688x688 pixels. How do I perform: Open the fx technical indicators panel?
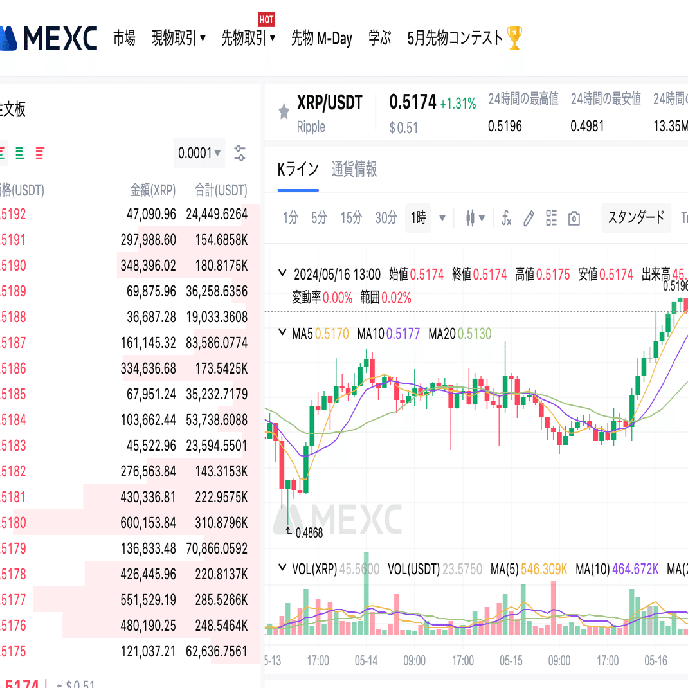pyautogui.click(x=506, y=217)
